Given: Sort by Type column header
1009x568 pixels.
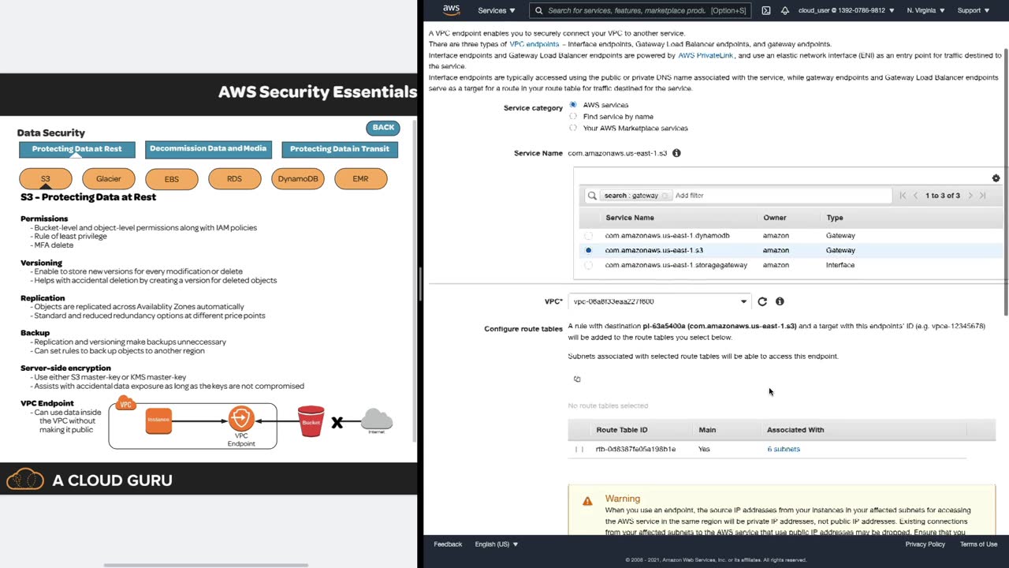Looking at the screenshot, I should point(835,218).
